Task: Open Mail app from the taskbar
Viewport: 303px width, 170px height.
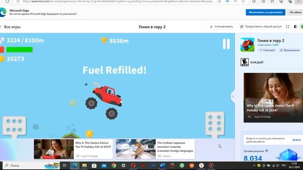Action: click(x=104, y=165)
